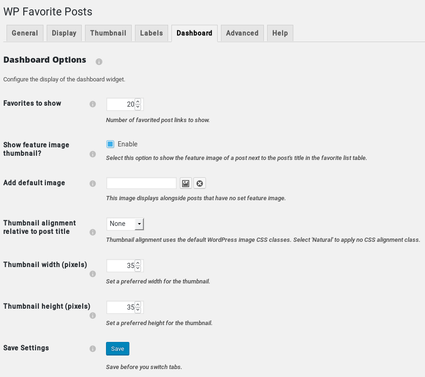This screenshot has height=377, width=425.
Task: Increase Thumbnail height value
Action: pyautogui.click(x=138, y=304)
